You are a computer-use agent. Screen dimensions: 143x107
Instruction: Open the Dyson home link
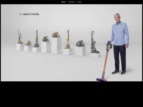[x=63, y=2]
